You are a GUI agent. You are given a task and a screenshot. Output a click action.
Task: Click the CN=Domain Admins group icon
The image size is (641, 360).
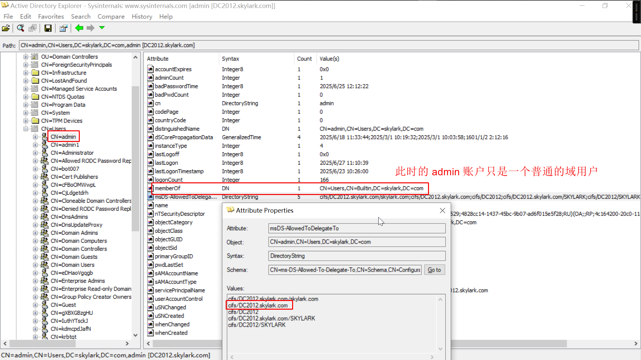44,233
